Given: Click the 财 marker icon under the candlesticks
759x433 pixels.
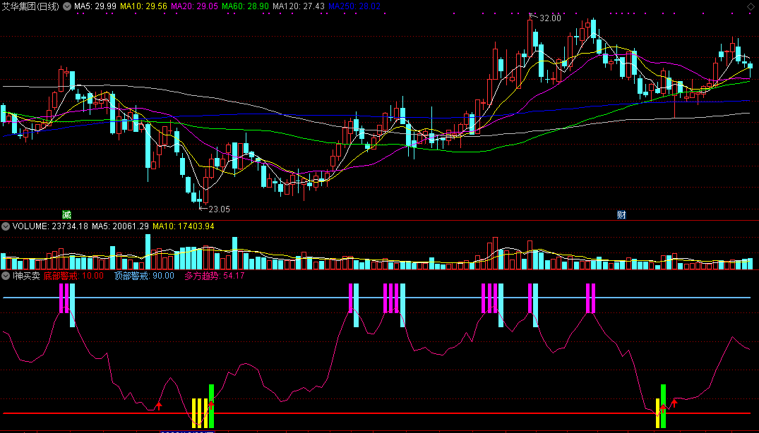Looking at the screenshot, I should pos(621,214).
